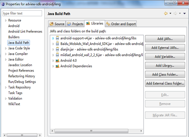Click the forward navigation arrow icon
Screen dimensions: 189x137
click(174, 13)
